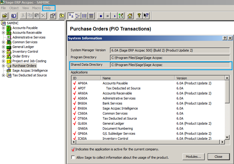Click the Close button in System Information

click(219, 157)
